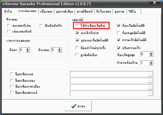
Task: Increase ค้นหา display time value
Action: click(x=28, y=49)
